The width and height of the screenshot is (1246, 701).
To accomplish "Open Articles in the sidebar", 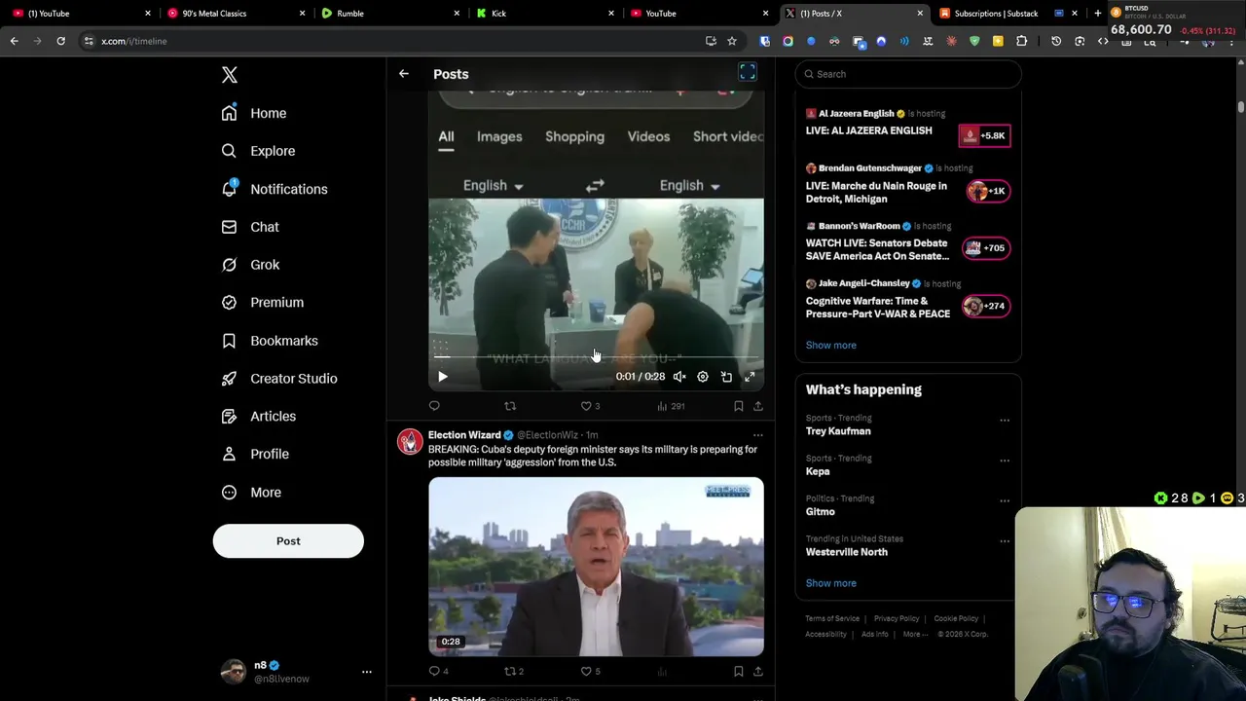I will 259,417.
